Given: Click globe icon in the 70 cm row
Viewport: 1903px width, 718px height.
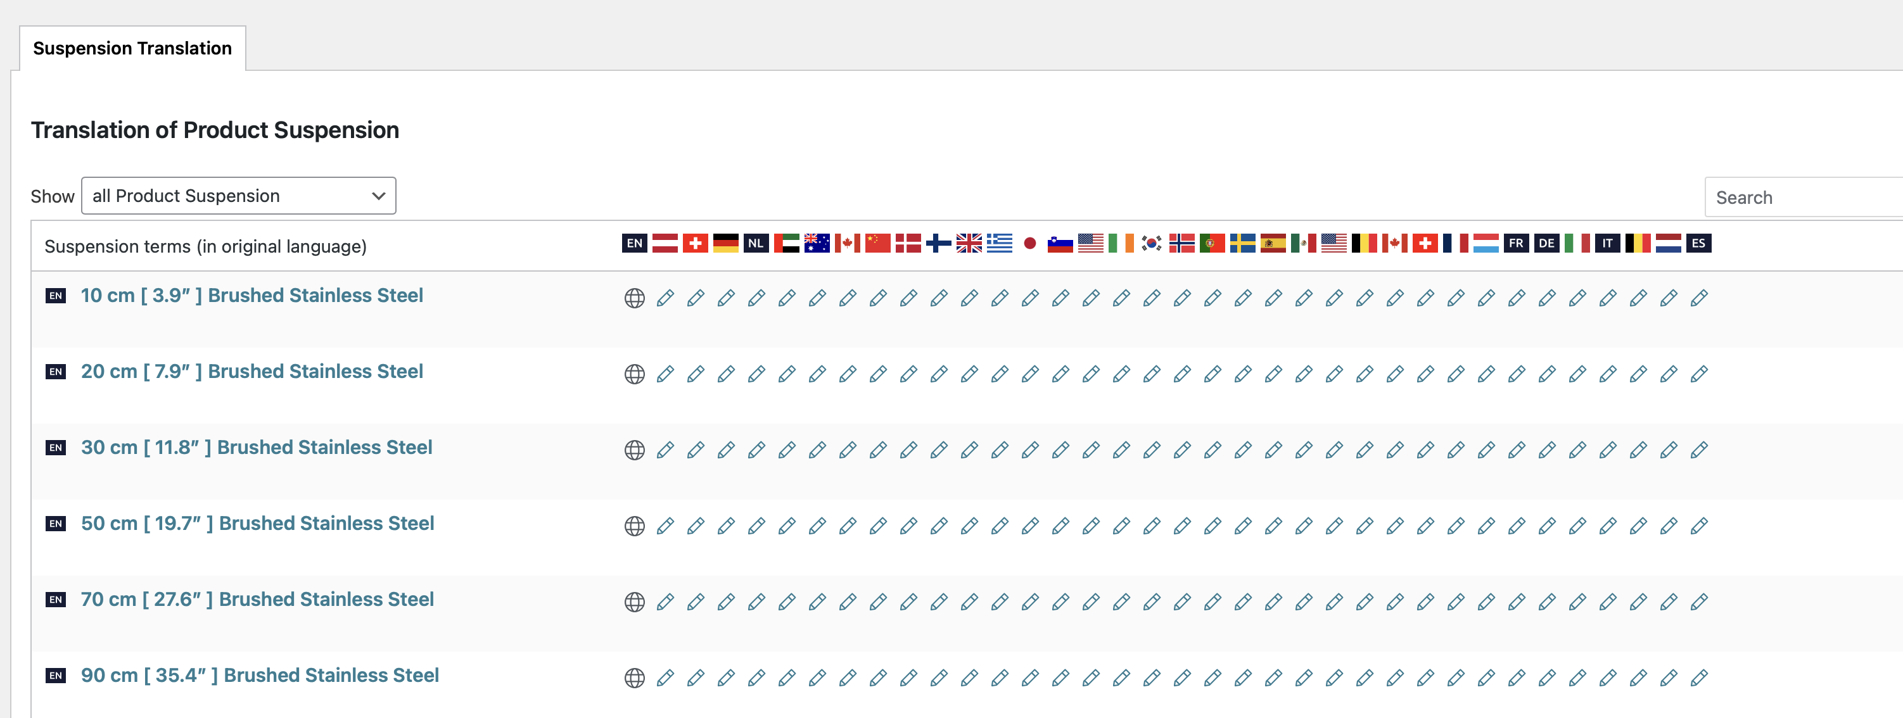Looking at the screenshot, I should (x=635, y=602).
